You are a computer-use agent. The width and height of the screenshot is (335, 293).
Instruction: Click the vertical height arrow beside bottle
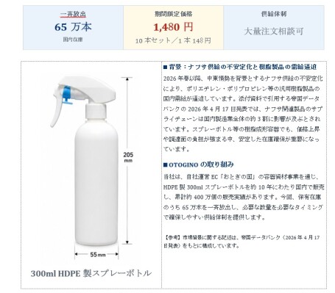click(127, 161)
